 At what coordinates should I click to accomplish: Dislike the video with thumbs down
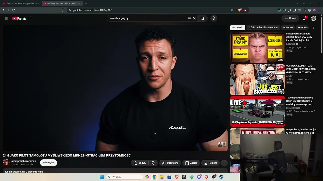click(x=153, y=163)
